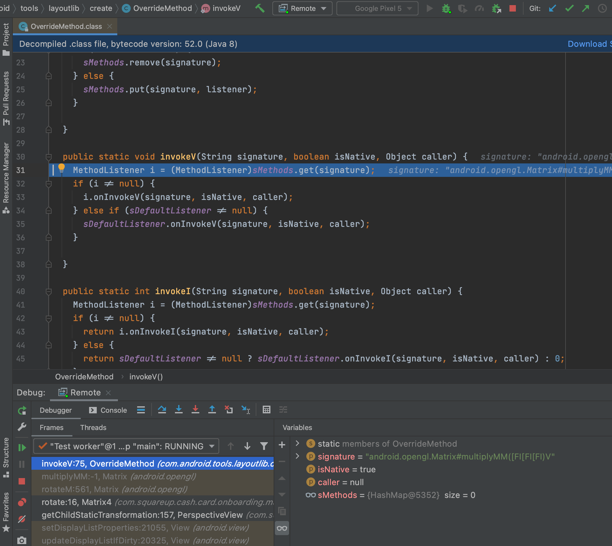The width and height of the screenshot is (612, 546).
Task: Start the Debug session with the bug icon
Action: point(445,9)
